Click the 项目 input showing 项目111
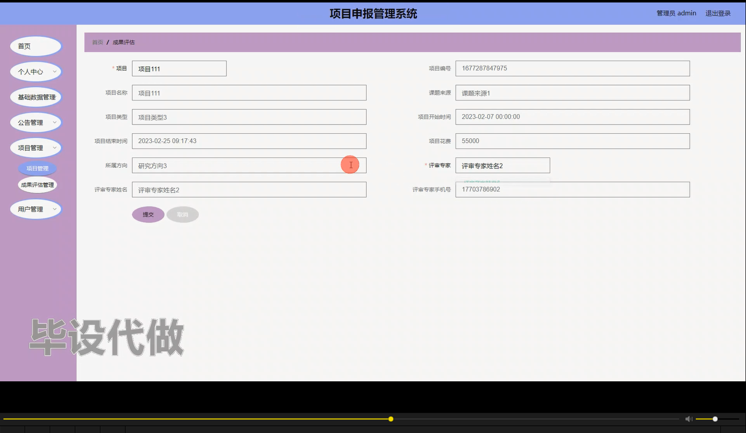Image resolution: width=746 pixels, height=433 pixels. [179, 68]
